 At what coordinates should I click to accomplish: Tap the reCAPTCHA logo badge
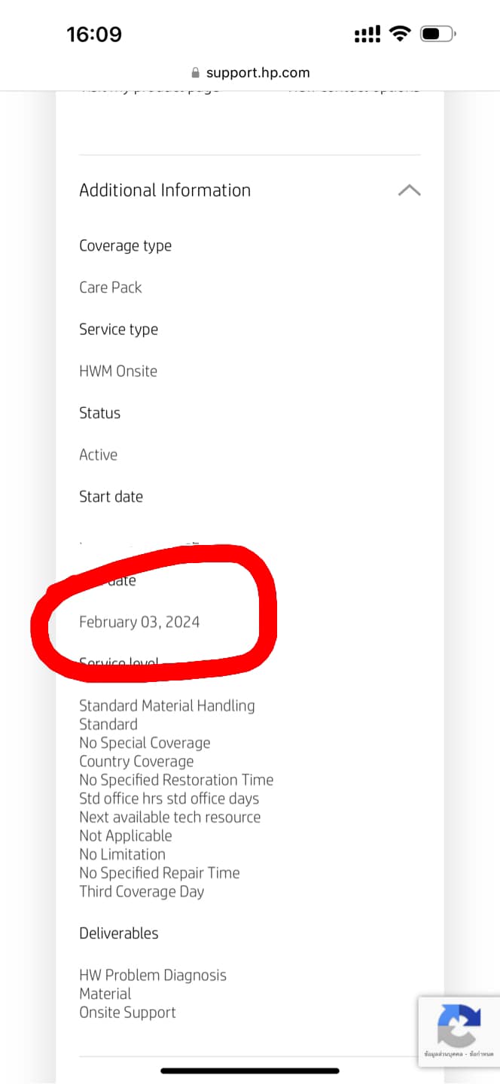459,1025
